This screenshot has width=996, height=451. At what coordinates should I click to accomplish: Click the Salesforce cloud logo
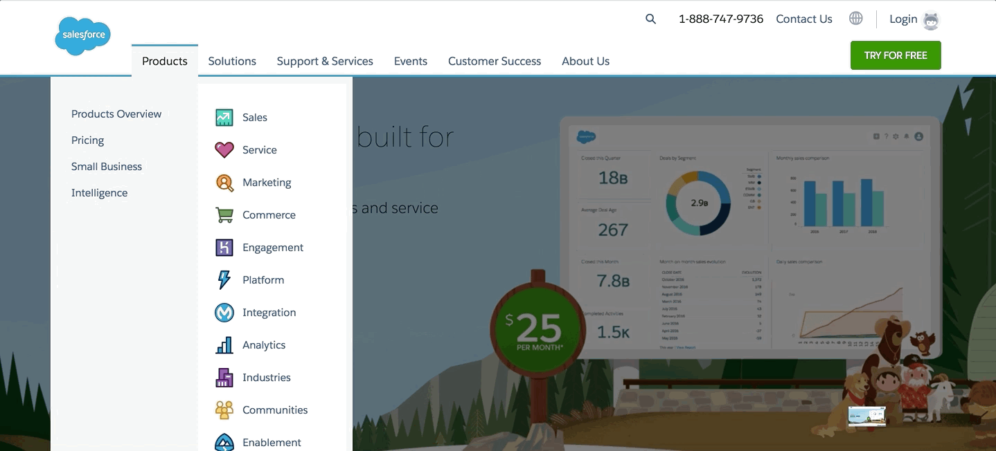coord(82,36)
